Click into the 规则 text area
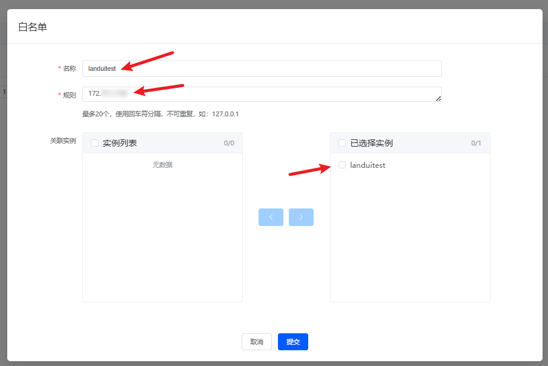The width and height of the screenshot is (548, 366). (262, 94)
